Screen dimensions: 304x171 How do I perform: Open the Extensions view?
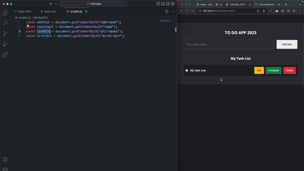pos(5,55)
